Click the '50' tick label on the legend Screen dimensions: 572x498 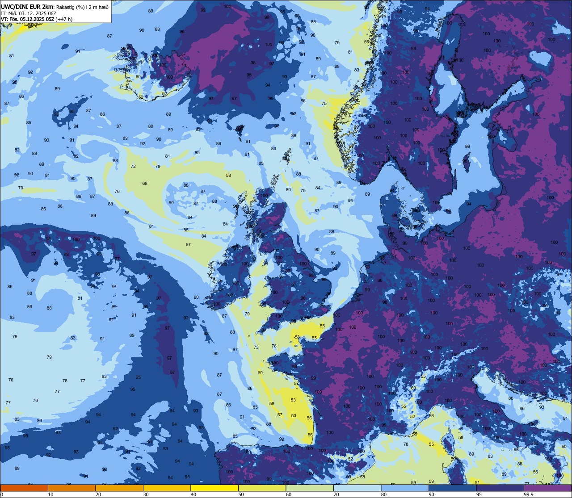tap(241, 494)
